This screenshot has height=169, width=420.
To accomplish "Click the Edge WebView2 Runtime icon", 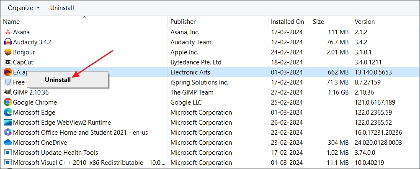I will coord(8,123).
